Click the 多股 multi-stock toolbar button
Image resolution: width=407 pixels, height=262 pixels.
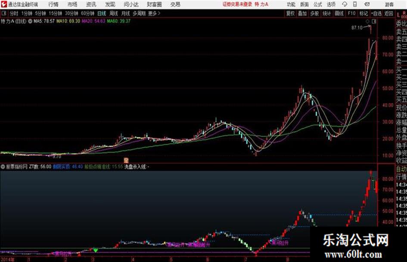pos(314,13)
